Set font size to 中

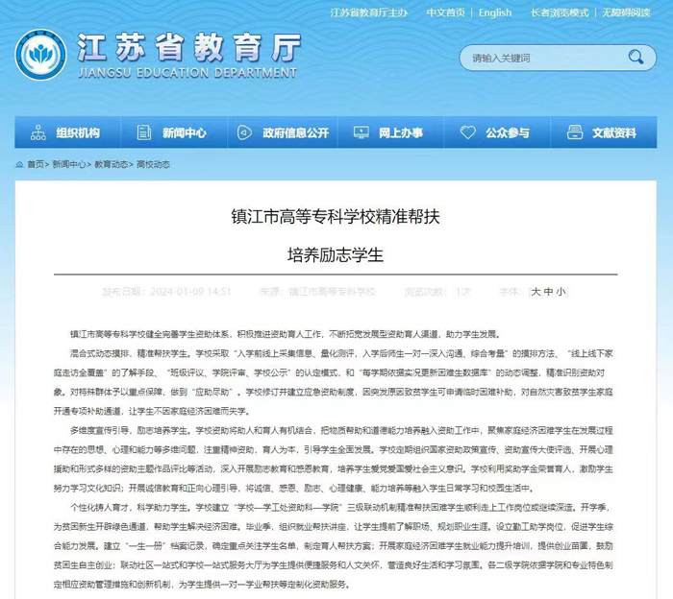(548, 292)
